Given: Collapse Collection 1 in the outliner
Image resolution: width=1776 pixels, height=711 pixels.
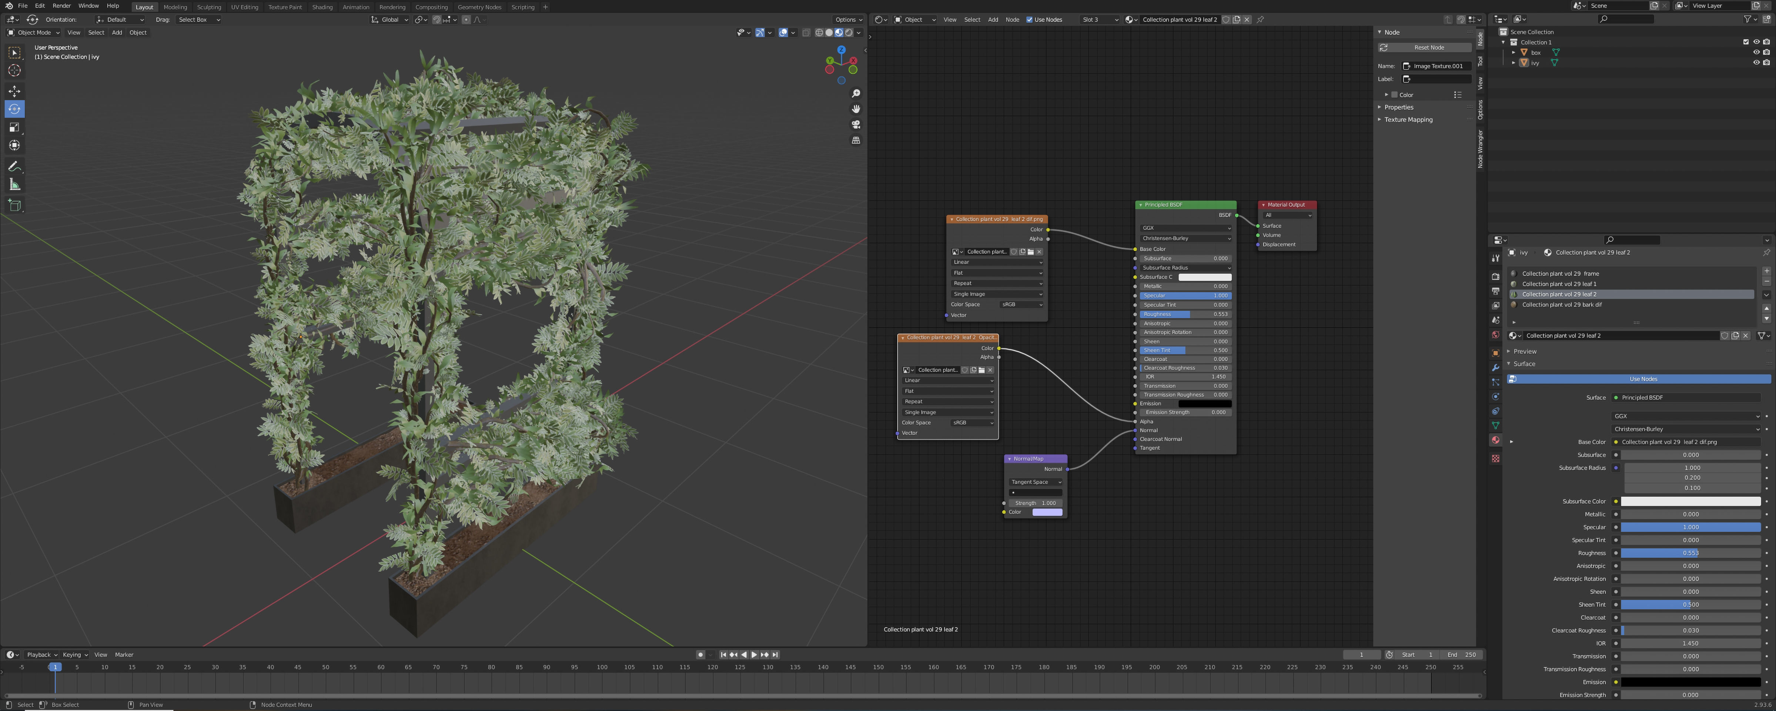Looking at the screenshot, I should point(1504,42).
